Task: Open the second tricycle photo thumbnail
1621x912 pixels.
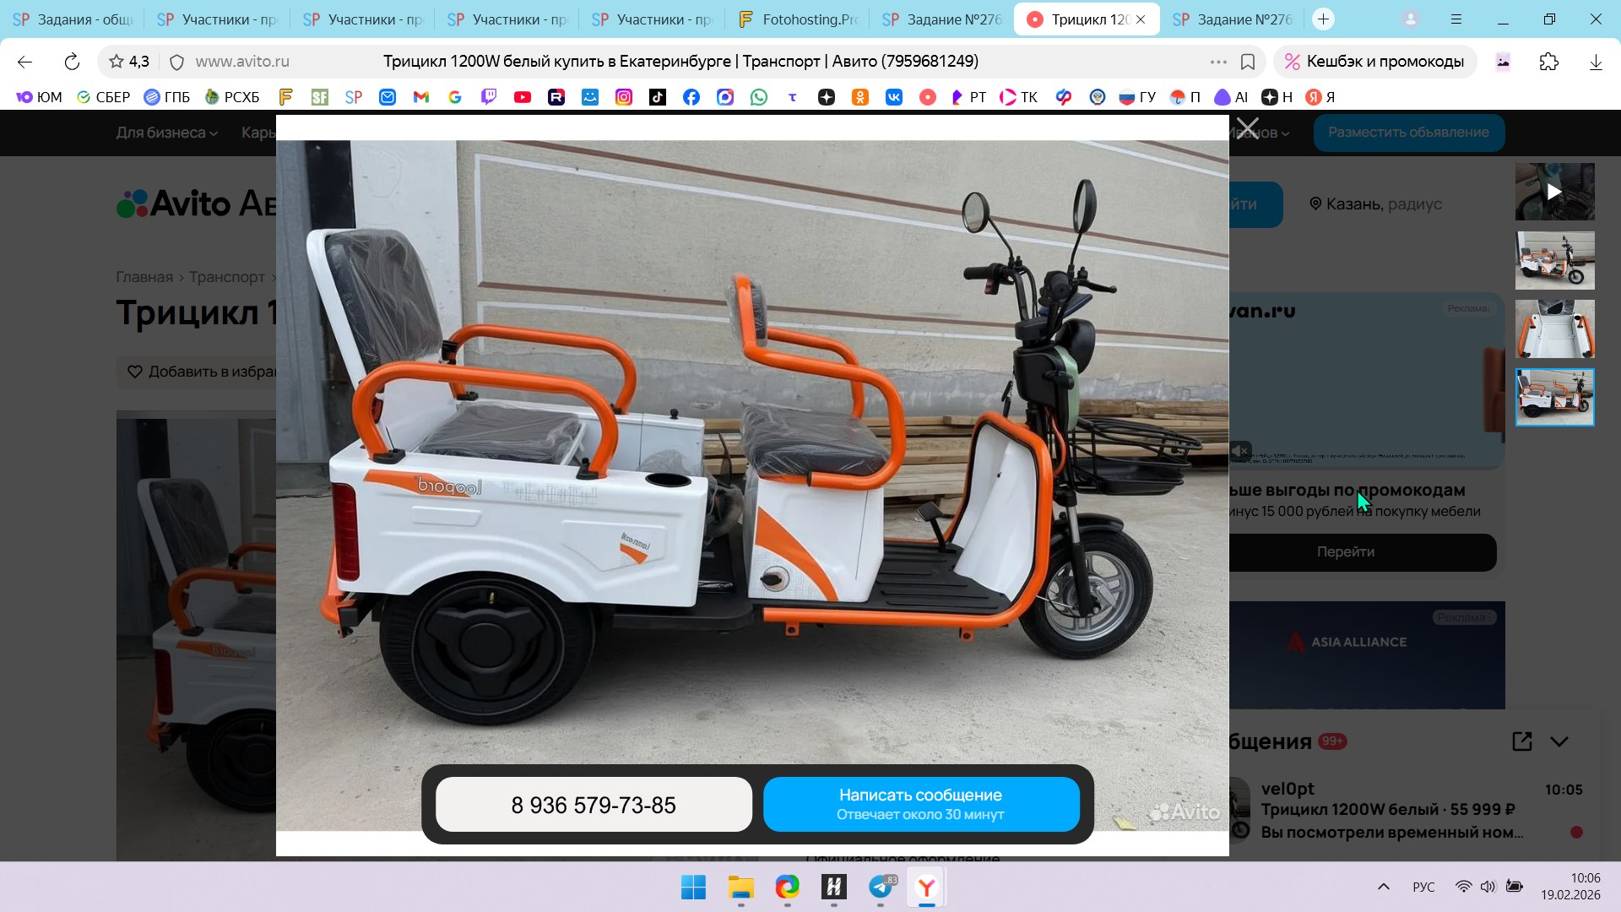Action: [1554, 260]
